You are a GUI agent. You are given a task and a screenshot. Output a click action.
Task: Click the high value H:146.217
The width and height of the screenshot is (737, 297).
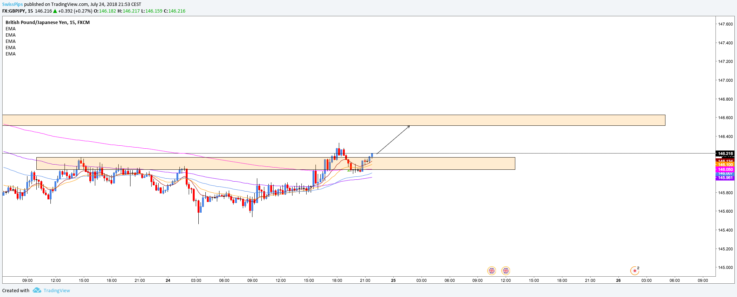129,11
